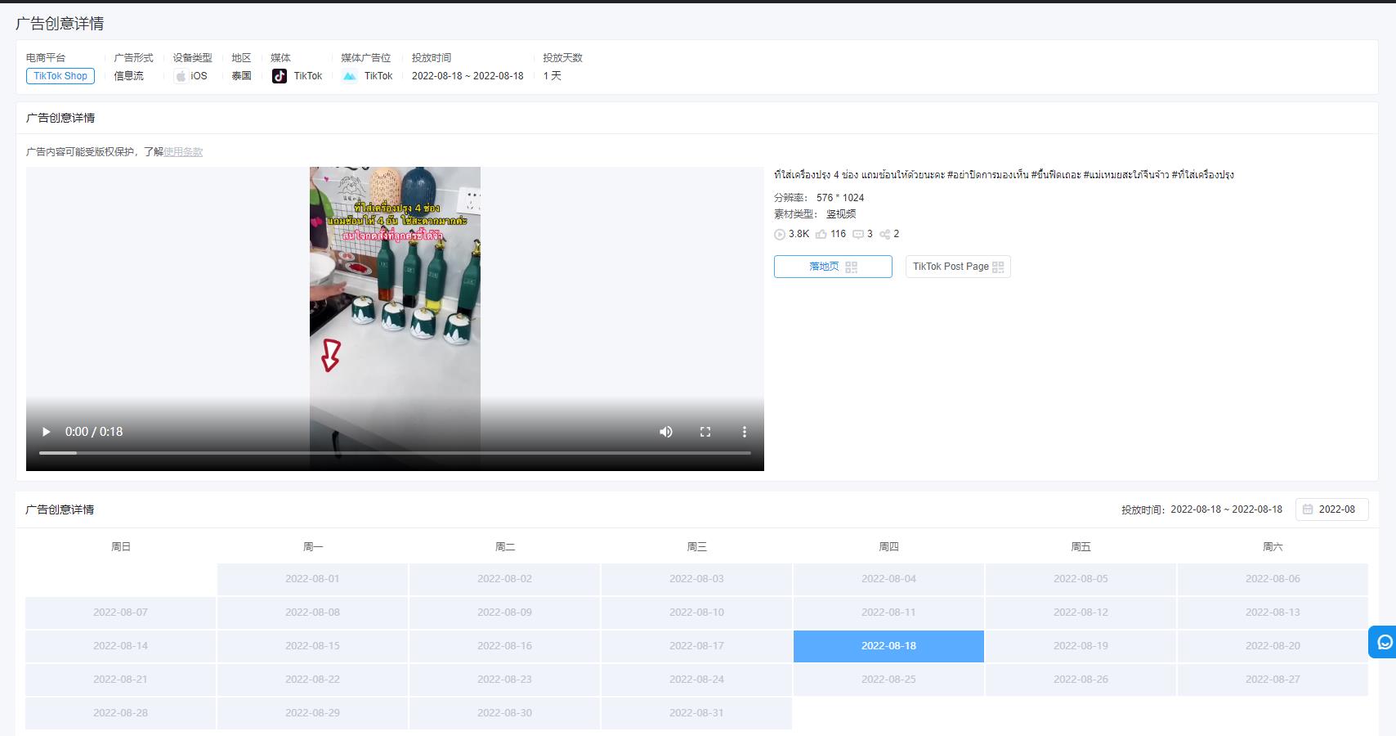Image resolution: width=1396 pixels, height=736 pixels.
Task: Select calendar date 2022-08-05
Action: coord(1081,579)
